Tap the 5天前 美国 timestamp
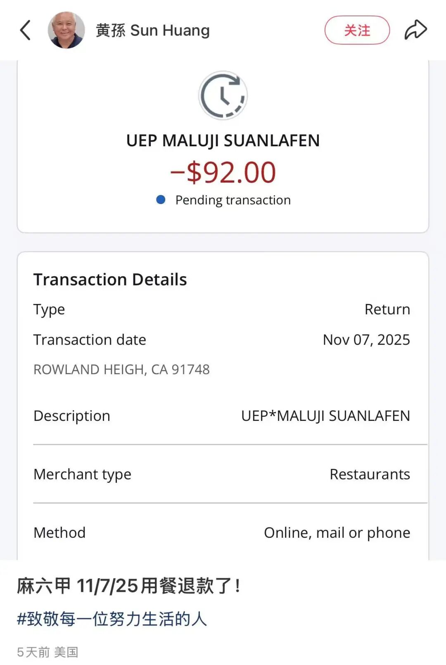Viewport: 446px width, 665px height. [x=47, y=652]
